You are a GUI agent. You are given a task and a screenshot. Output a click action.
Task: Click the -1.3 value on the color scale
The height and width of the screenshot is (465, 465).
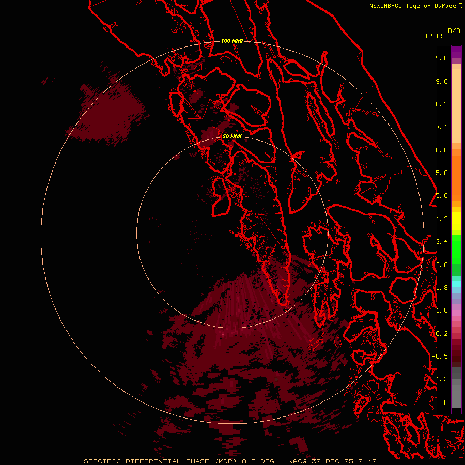coord(440,379)
